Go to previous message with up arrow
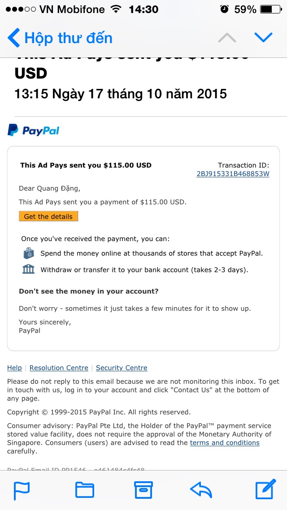287x510 pixels. (x=227, y=38)
